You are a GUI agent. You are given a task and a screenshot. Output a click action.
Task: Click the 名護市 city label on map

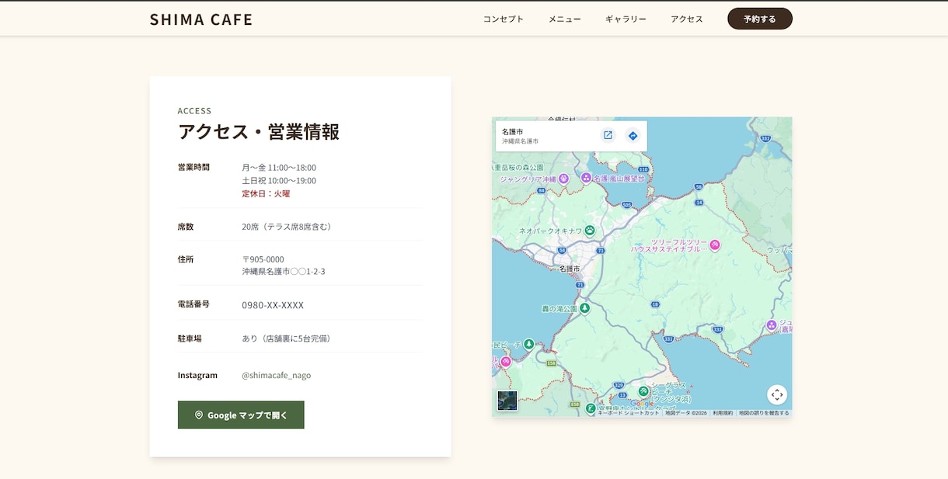click(570, 268)
